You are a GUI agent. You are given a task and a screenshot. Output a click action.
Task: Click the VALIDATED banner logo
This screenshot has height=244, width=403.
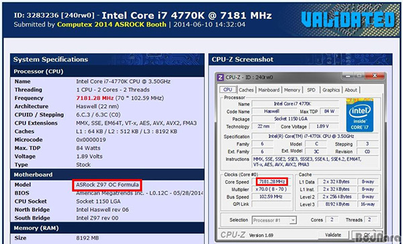(348, 19)
